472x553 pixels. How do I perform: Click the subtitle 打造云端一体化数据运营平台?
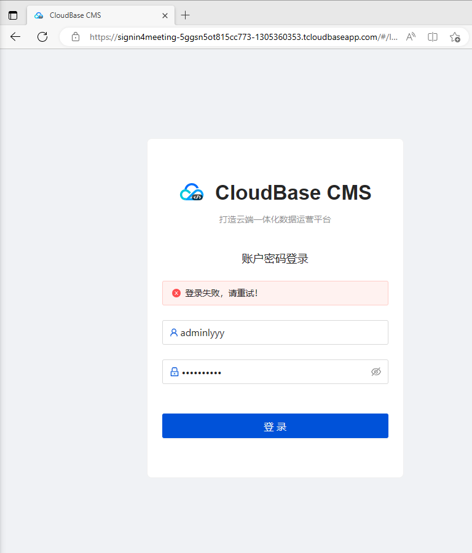tap(275, 219)
